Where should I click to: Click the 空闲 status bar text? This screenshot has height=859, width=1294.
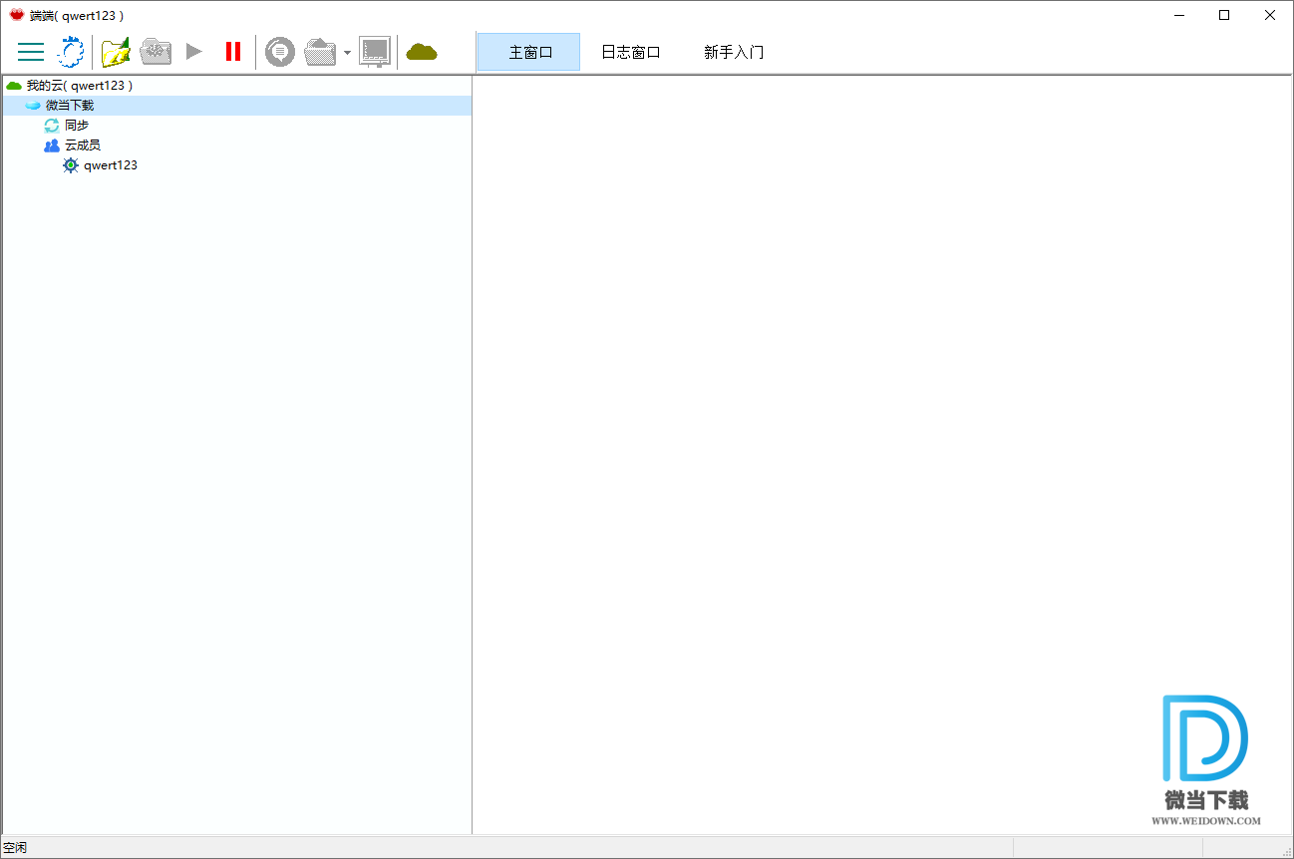(x=15, y=848)
